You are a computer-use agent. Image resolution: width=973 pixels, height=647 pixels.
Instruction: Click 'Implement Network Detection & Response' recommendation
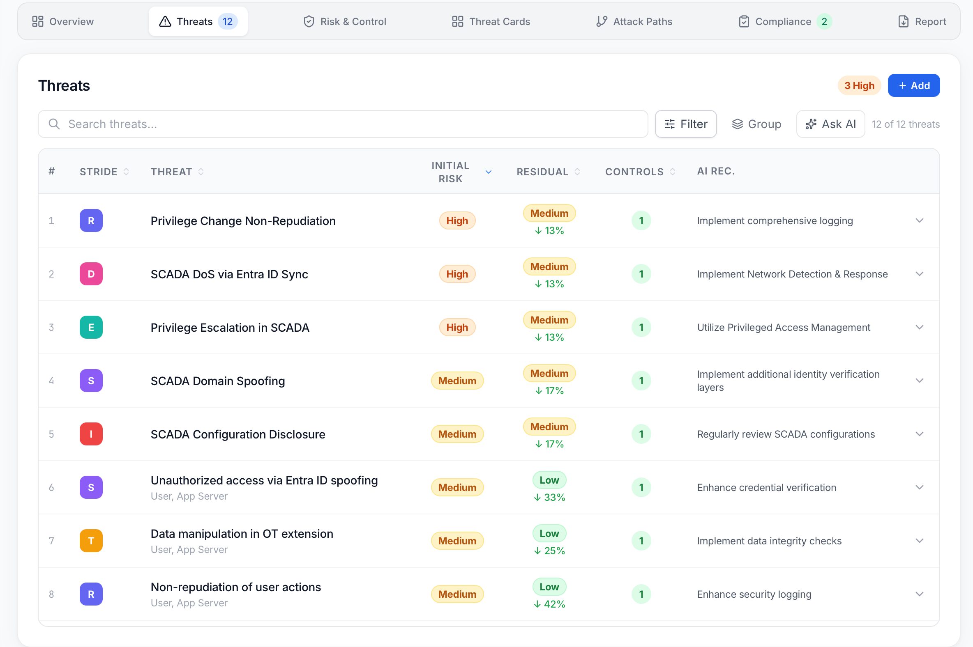click(792, 274)
